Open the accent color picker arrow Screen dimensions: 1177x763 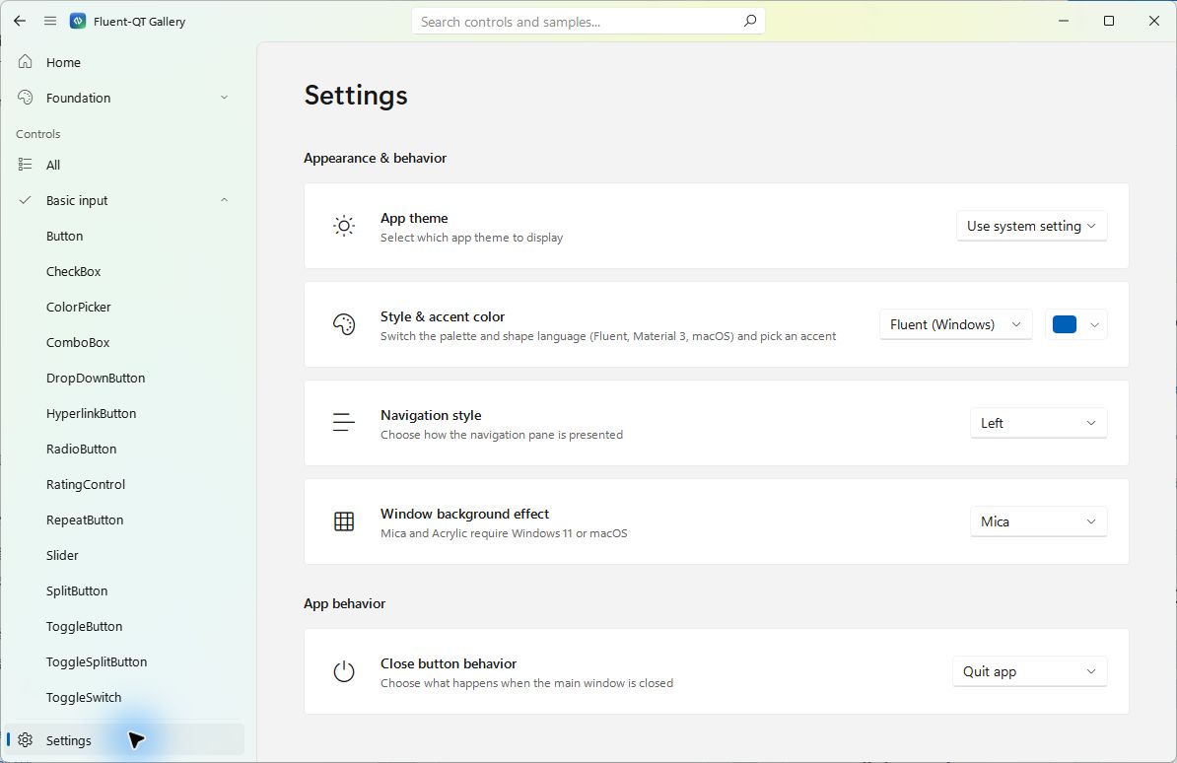coord(1094,324)
